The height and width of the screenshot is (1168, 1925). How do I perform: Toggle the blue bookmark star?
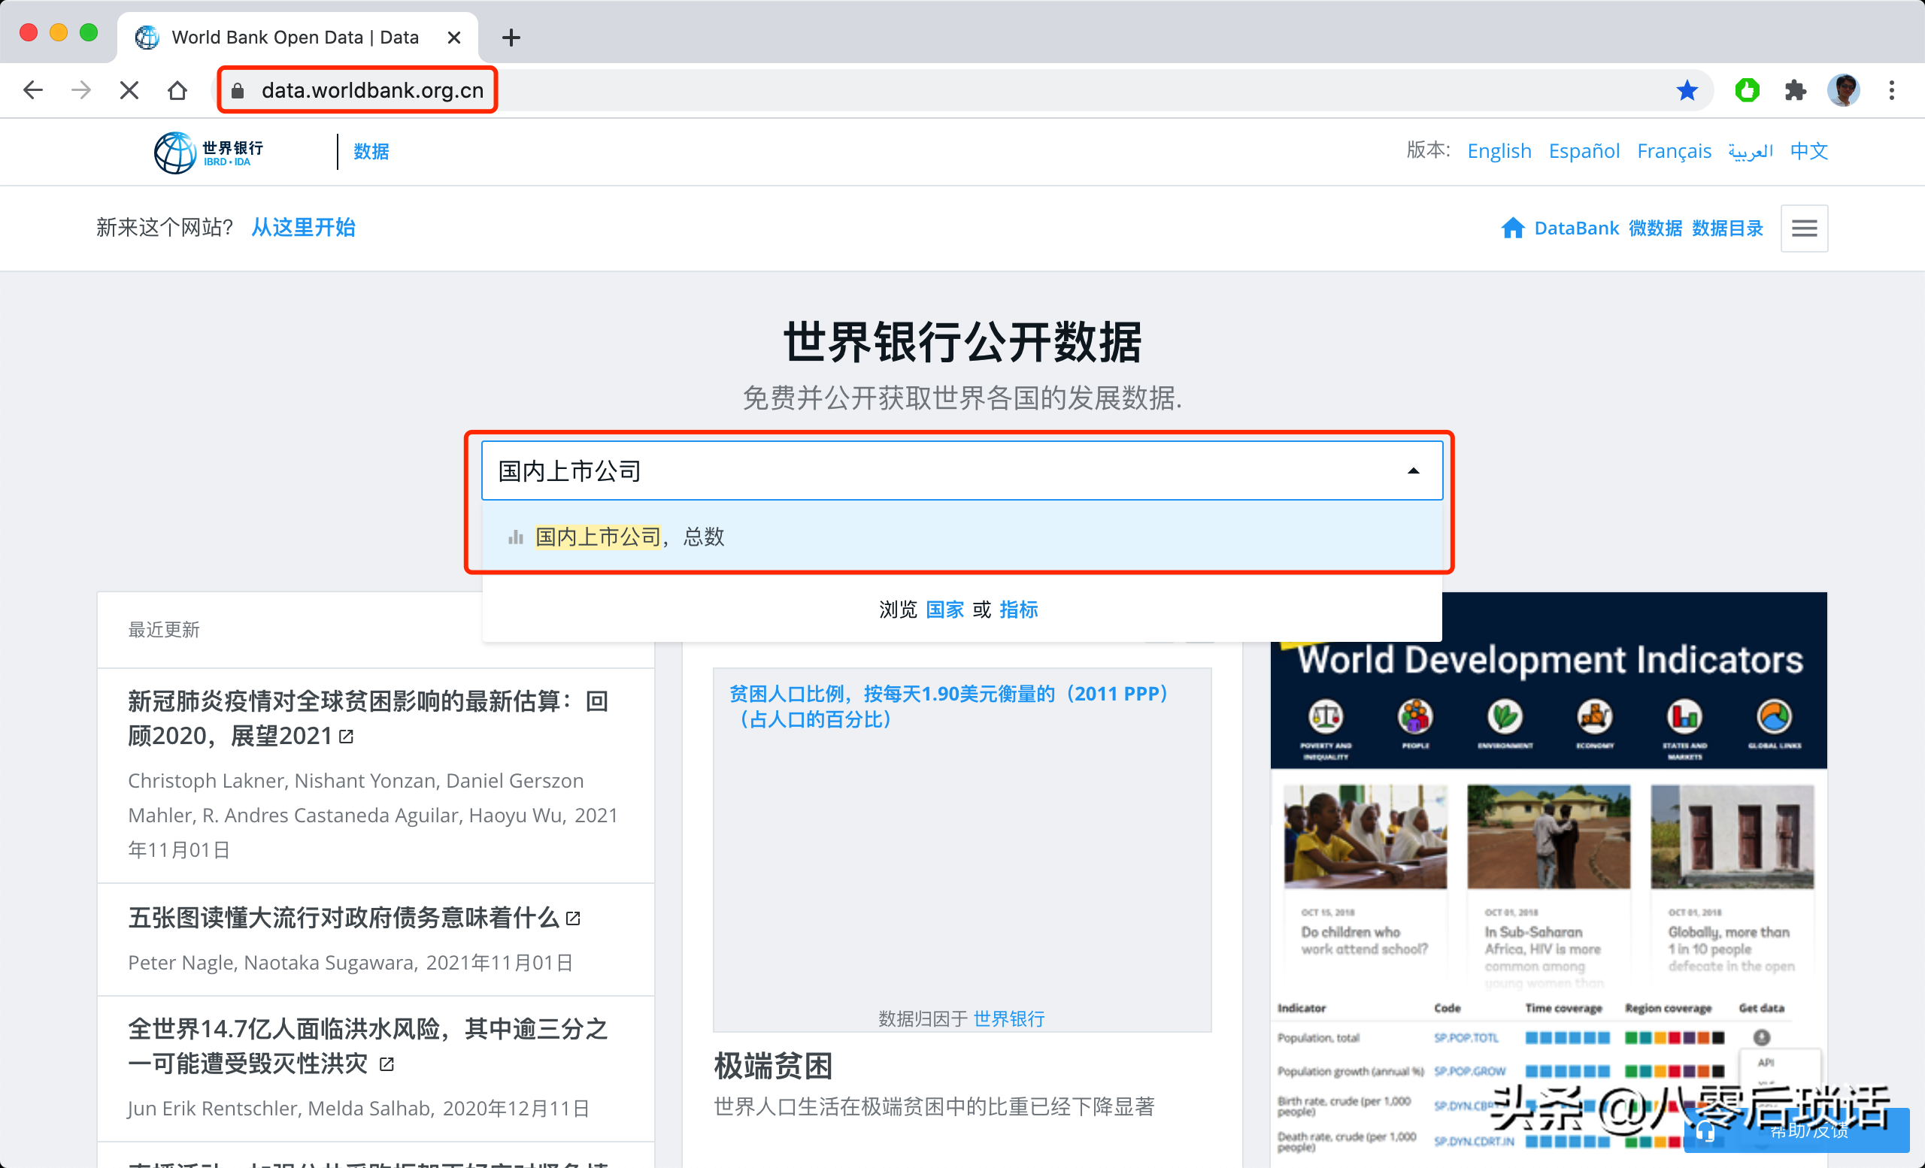tap(1687, 90)
